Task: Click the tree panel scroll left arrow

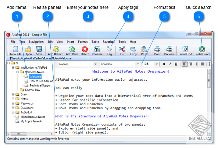Action: 9,134
